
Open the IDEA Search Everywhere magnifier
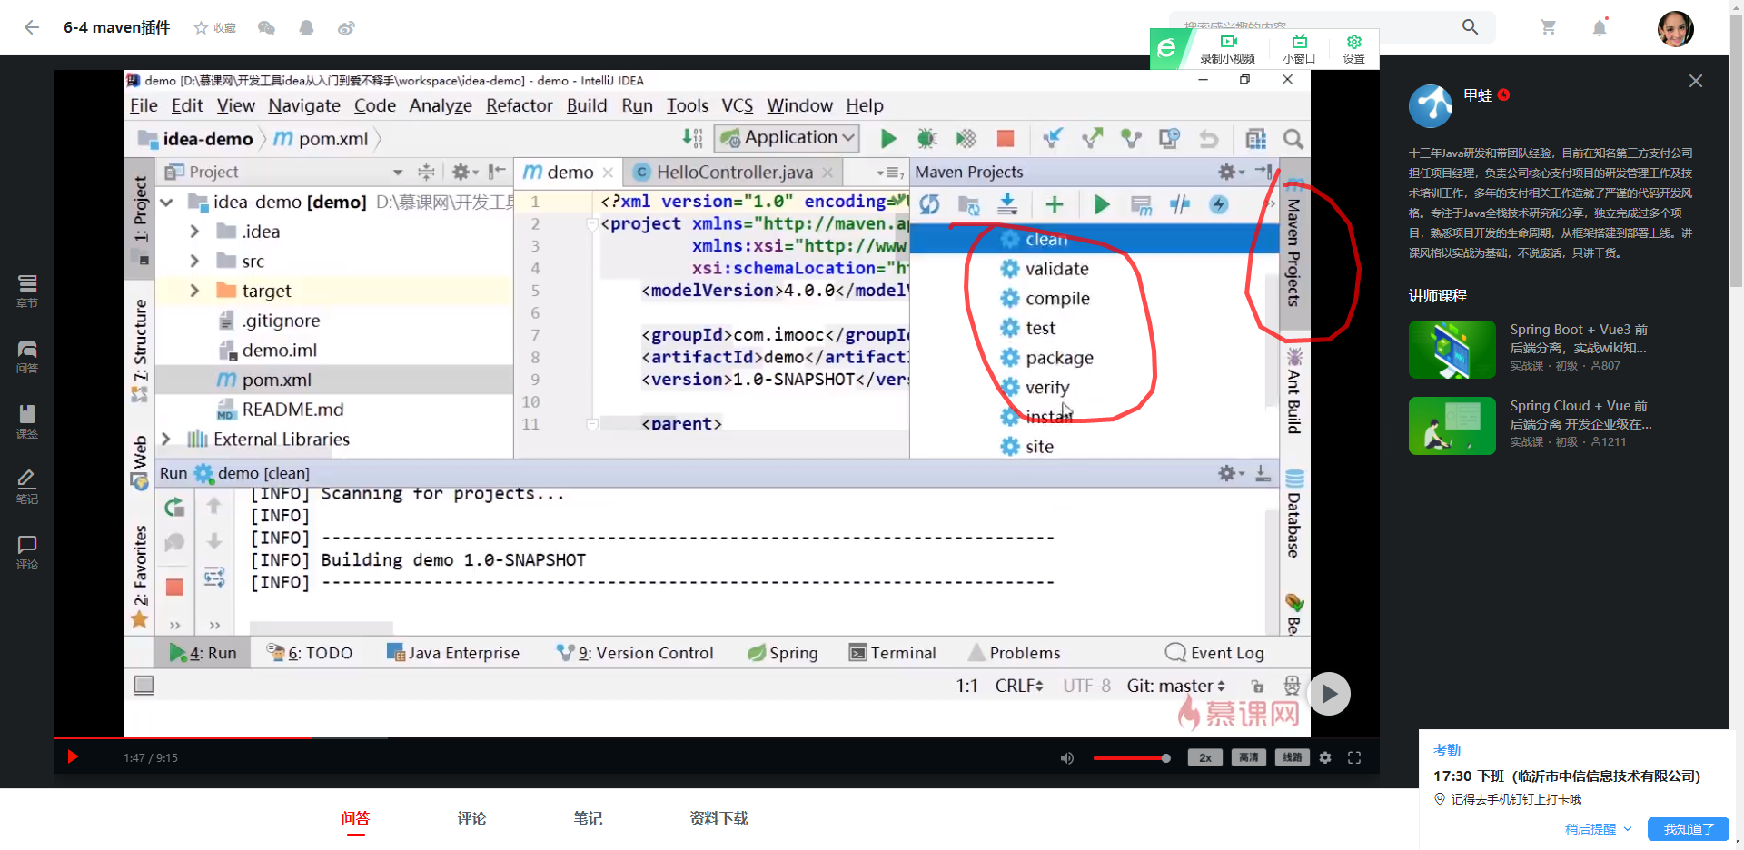(1293, 139)
